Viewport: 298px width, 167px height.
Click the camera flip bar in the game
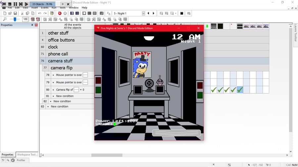click(x=176, y=133)
